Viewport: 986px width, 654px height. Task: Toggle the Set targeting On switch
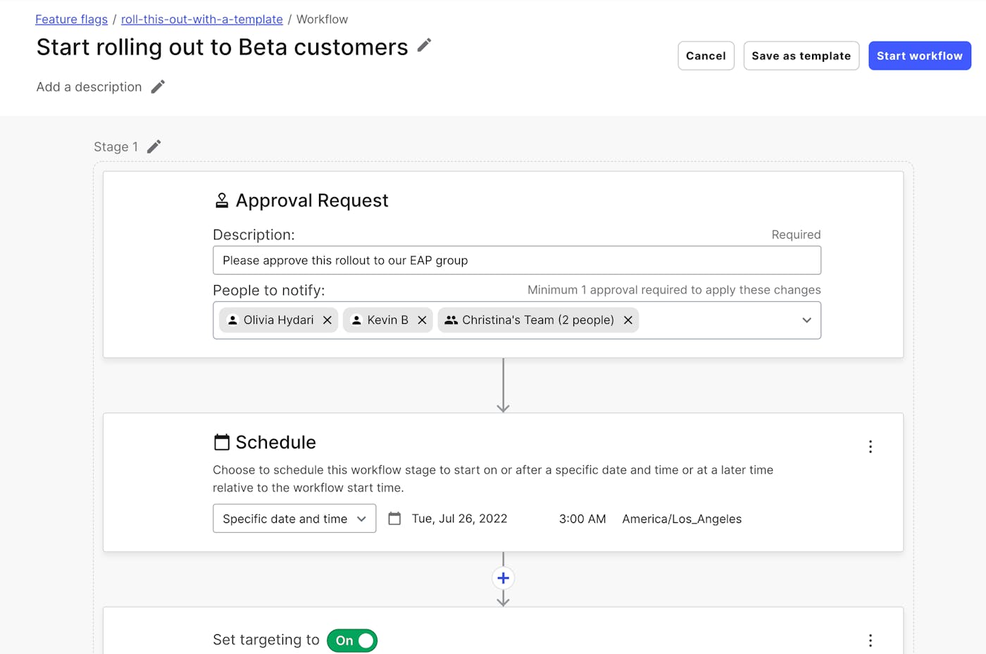click(352, 641)
